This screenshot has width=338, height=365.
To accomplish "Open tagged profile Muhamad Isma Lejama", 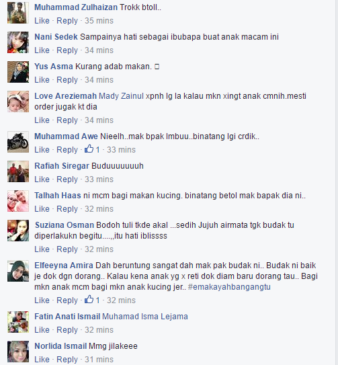I will 145,317.
